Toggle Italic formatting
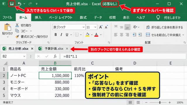This screenshot has height=105, width=187. pos(61,35)
